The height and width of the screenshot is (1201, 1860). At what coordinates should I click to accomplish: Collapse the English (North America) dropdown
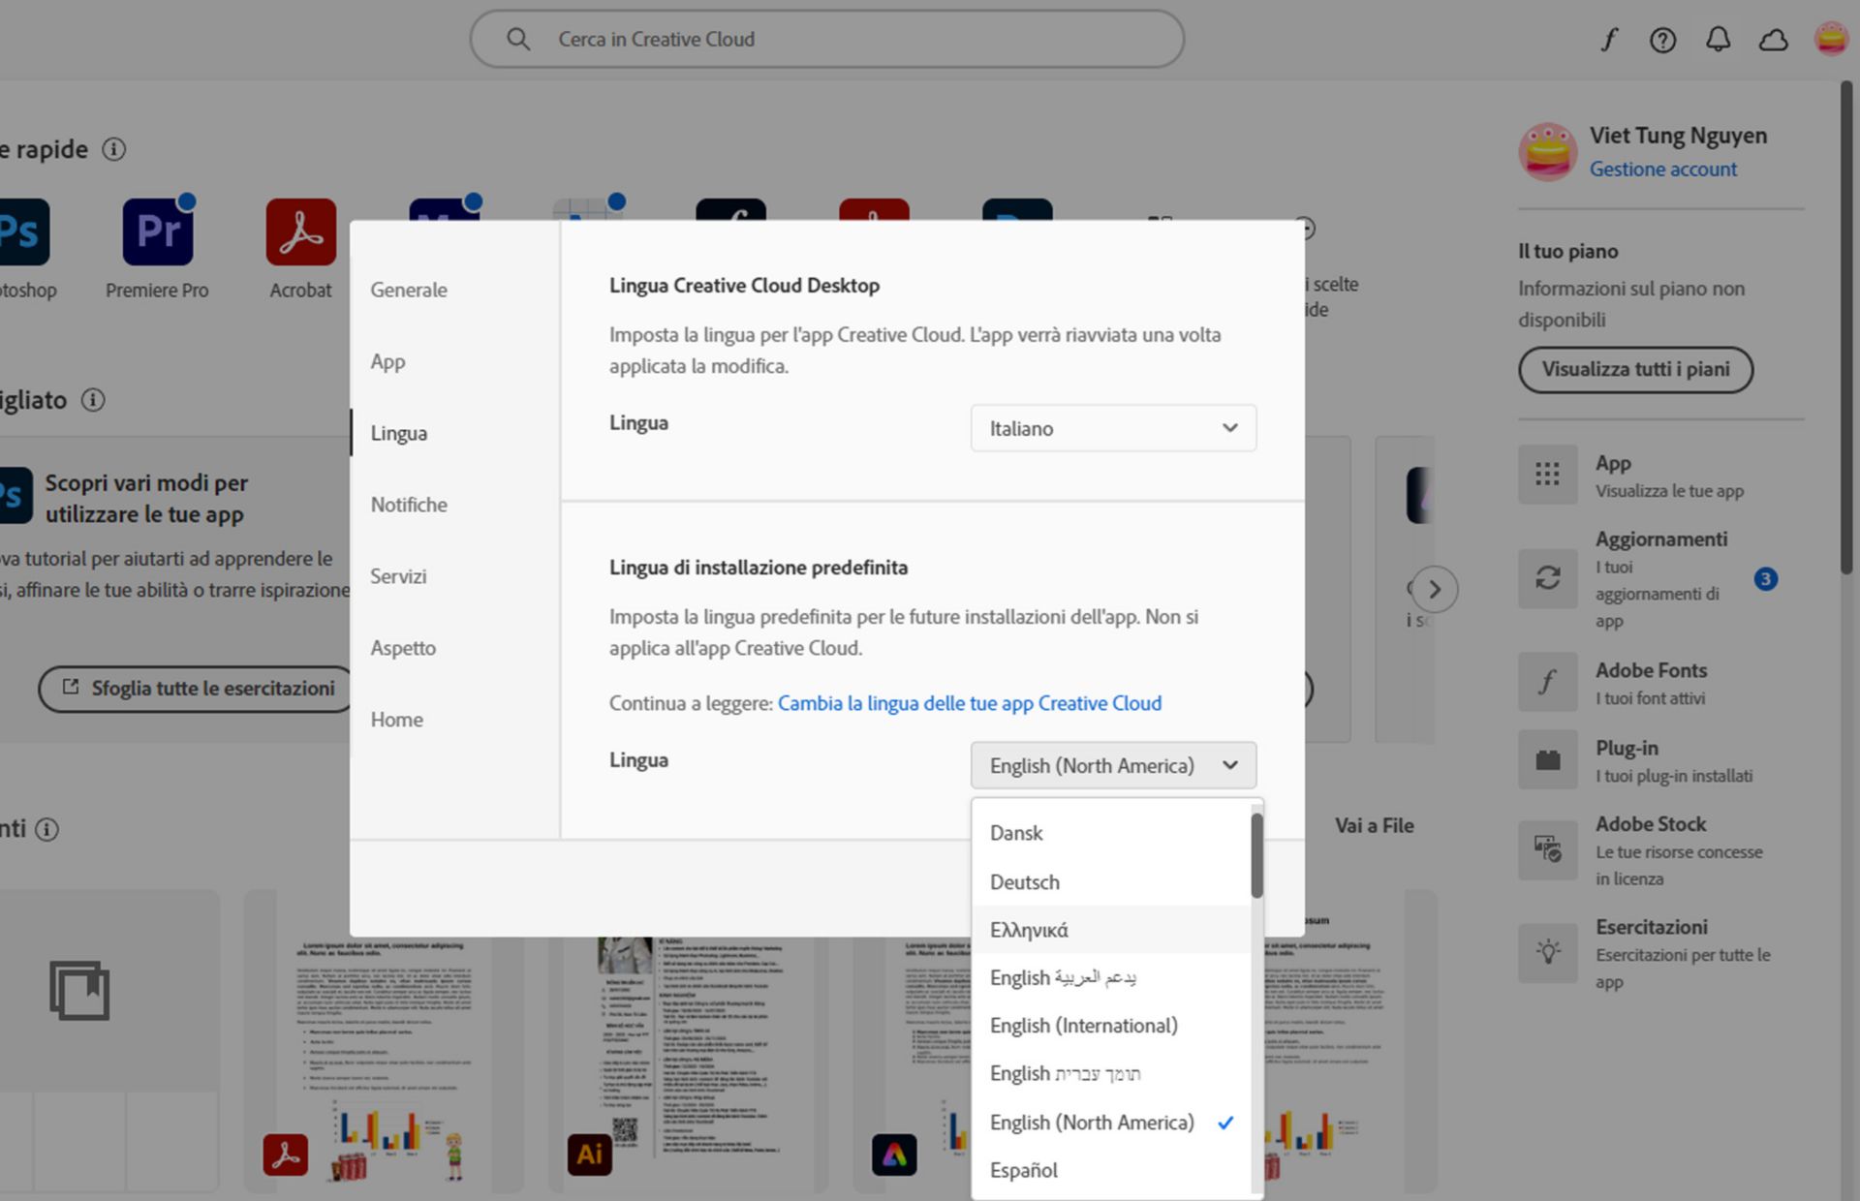coord(1113,765)
